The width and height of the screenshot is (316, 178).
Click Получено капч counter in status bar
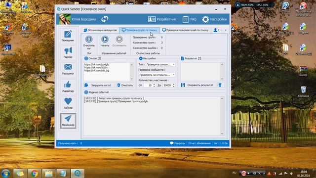(x=70, y=143)
